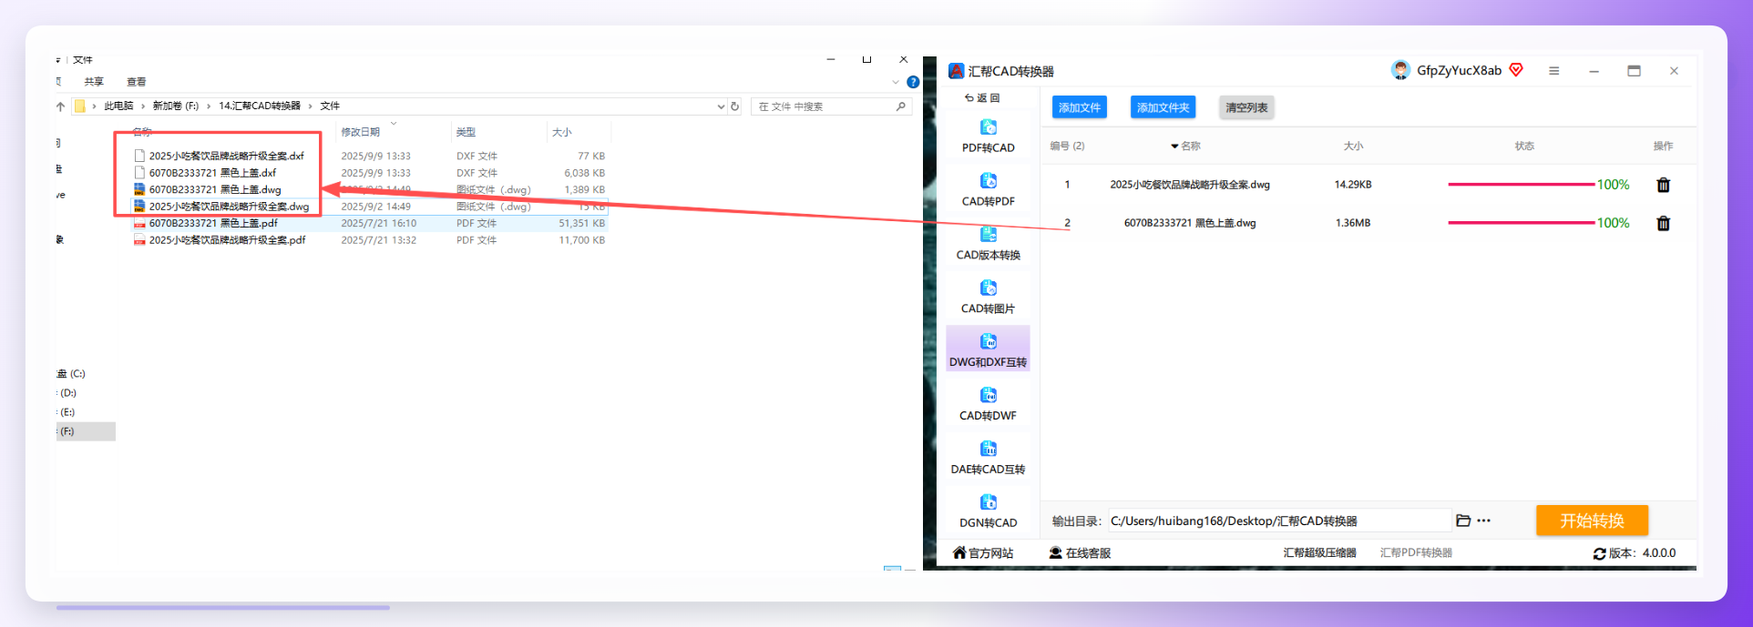Viewport: 1753px width, 627px height.
Task: Open the 官方网站 link
Action: (x=982, y=553)
